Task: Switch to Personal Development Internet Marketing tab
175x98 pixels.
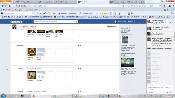Action: 126,2
